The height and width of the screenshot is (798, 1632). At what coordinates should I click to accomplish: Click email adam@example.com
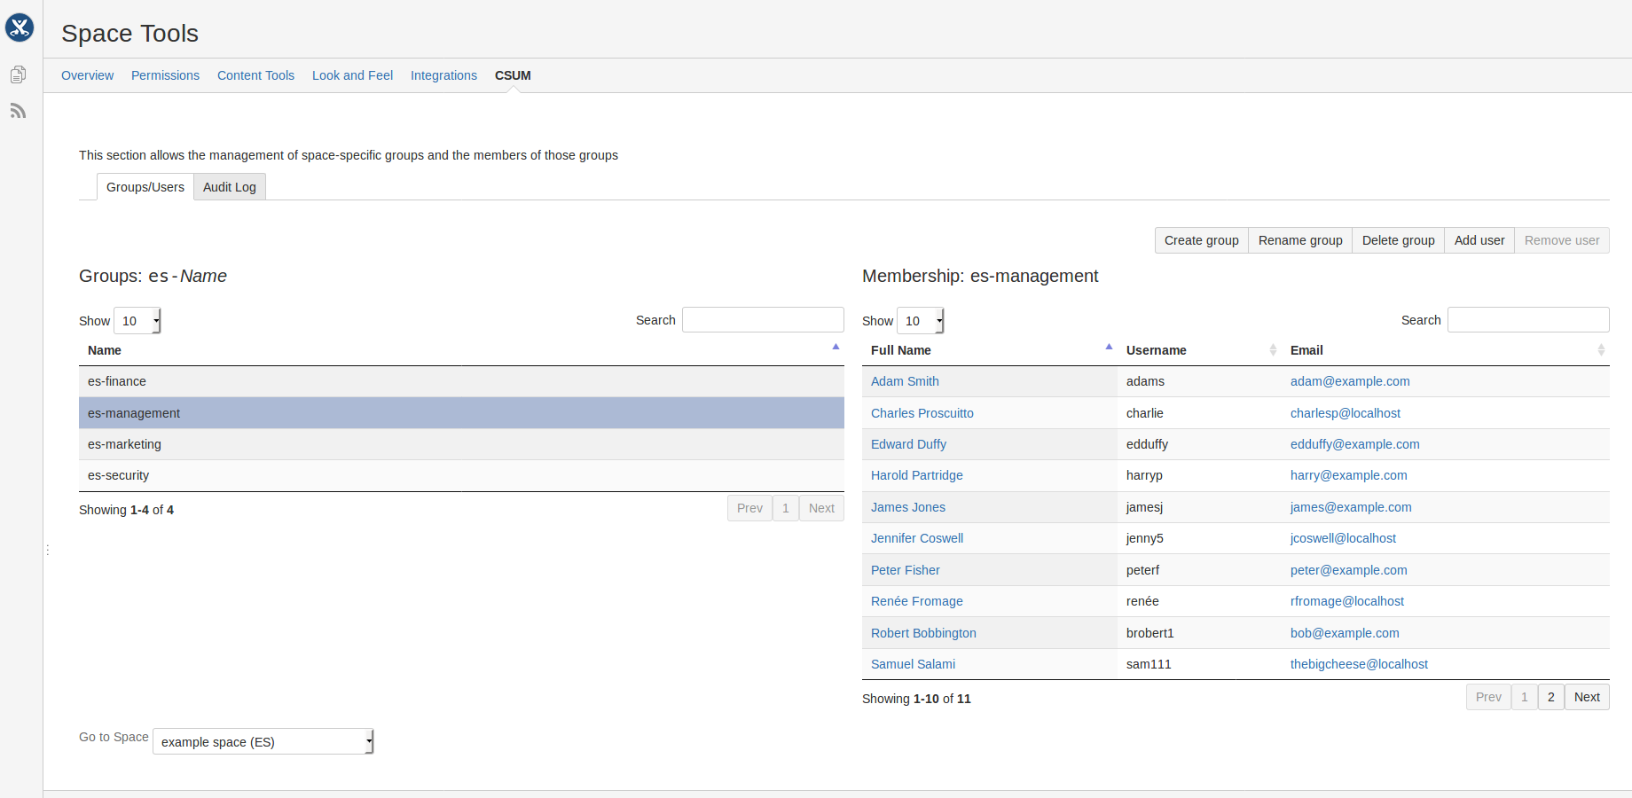pyautogui.click(x=1350, y=381)
